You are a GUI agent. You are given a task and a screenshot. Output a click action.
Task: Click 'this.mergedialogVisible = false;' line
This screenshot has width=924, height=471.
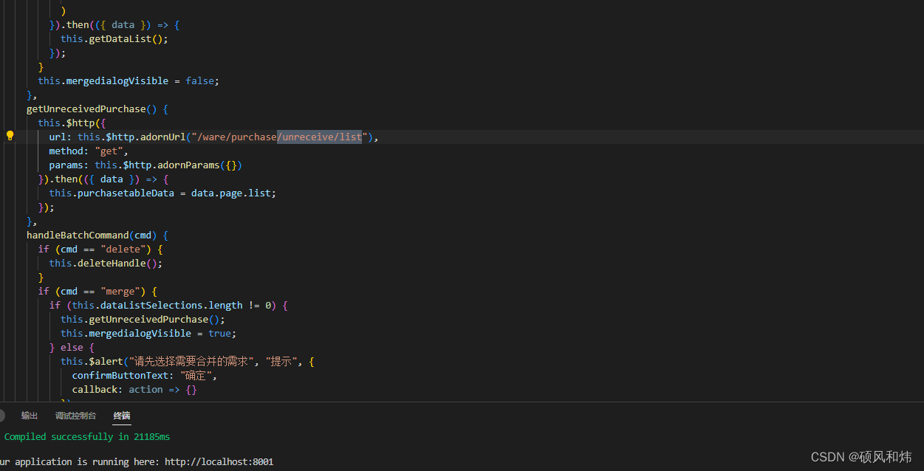pos(129,81)
